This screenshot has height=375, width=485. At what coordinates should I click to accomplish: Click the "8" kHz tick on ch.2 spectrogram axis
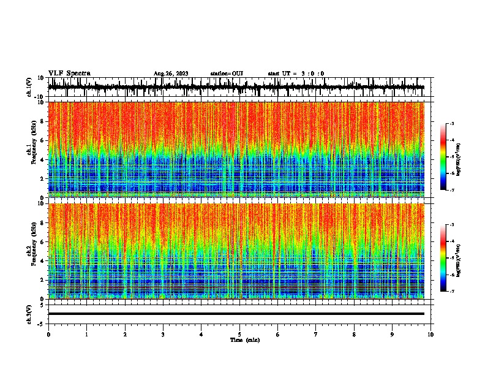(43, 223)
